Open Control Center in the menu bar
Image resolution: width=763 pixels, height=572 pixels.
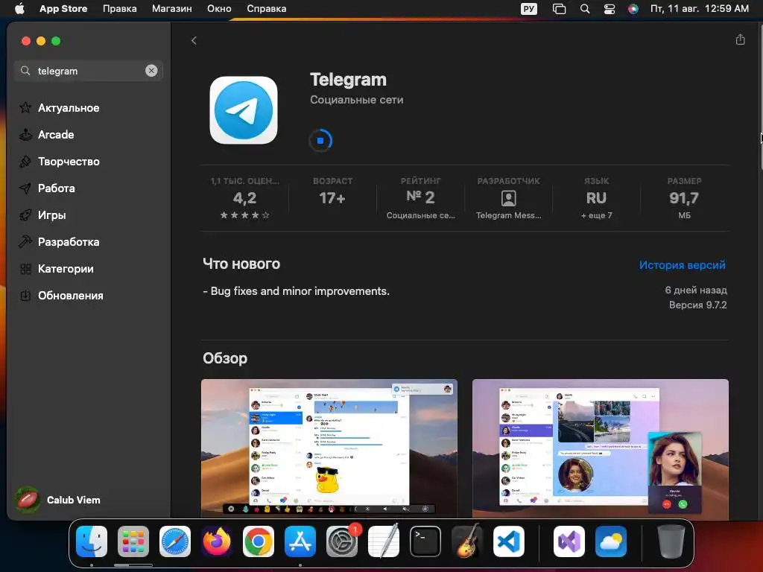click(x=610, y=9)
